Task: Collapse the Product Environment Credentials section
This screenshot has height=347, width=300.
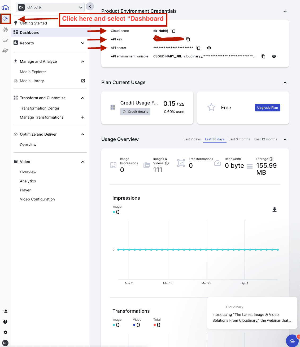Action: pyautogui.click(x=285, y=11)
